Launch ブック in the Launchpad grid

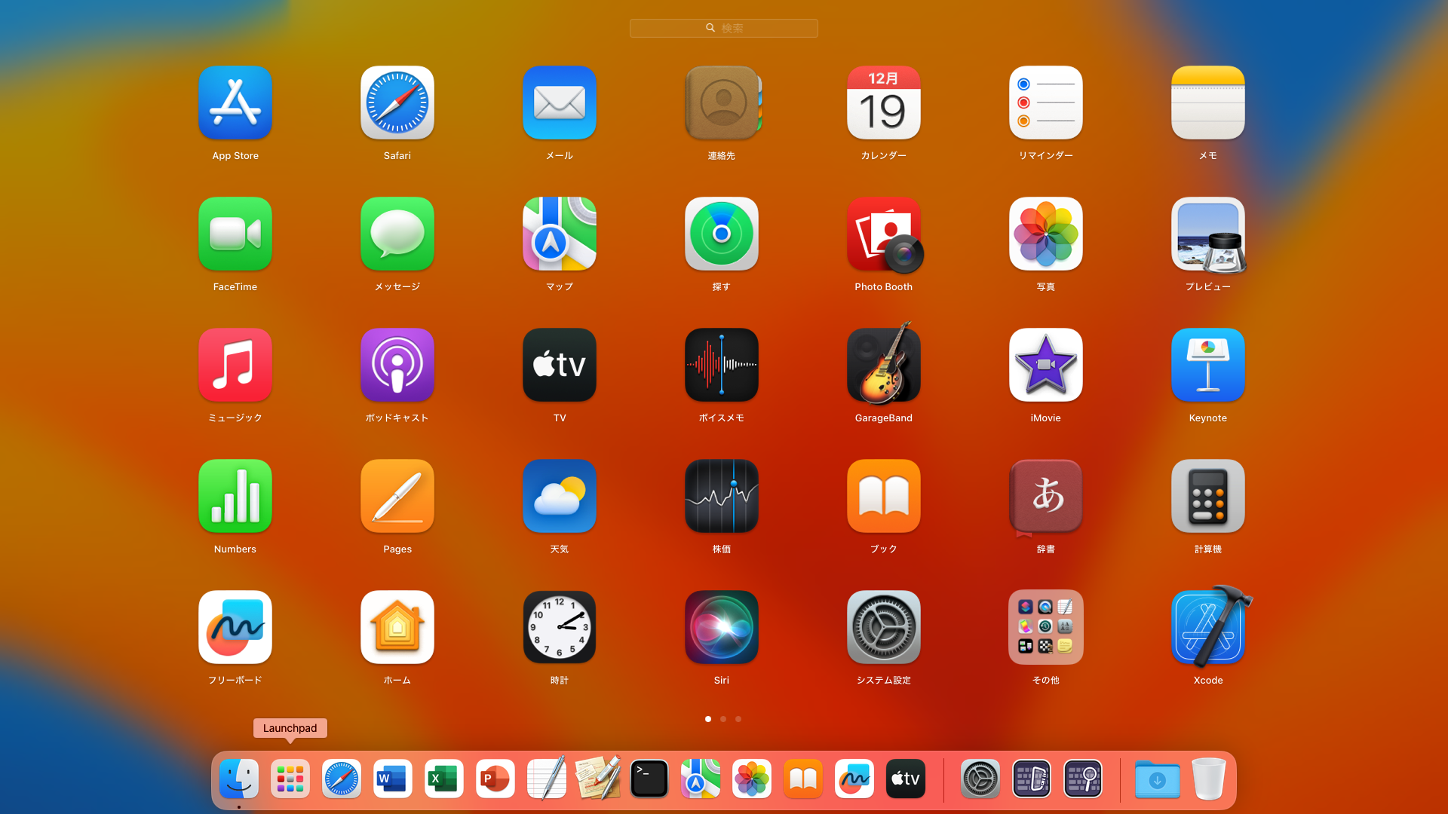884,496
